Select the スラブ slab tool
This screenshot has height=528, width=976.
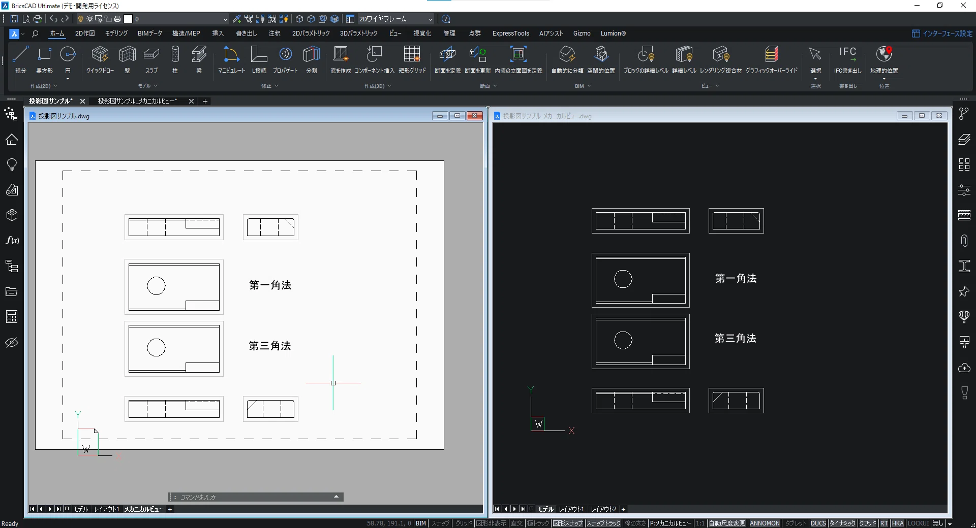tap(151, 59)
